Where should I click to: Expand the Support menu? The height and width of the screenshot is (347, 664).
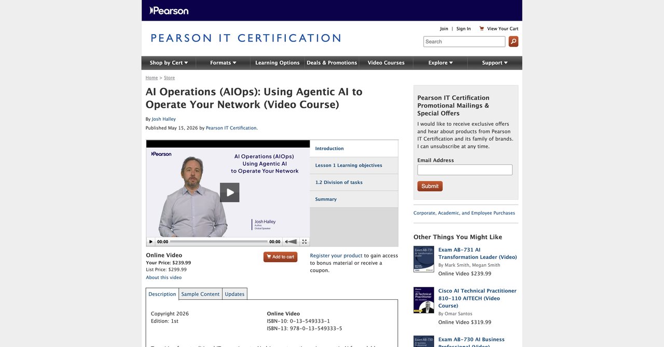495,63
